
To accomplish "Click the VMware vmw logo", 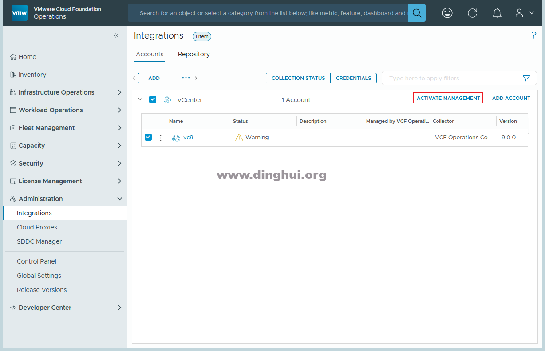I will 20,13.
